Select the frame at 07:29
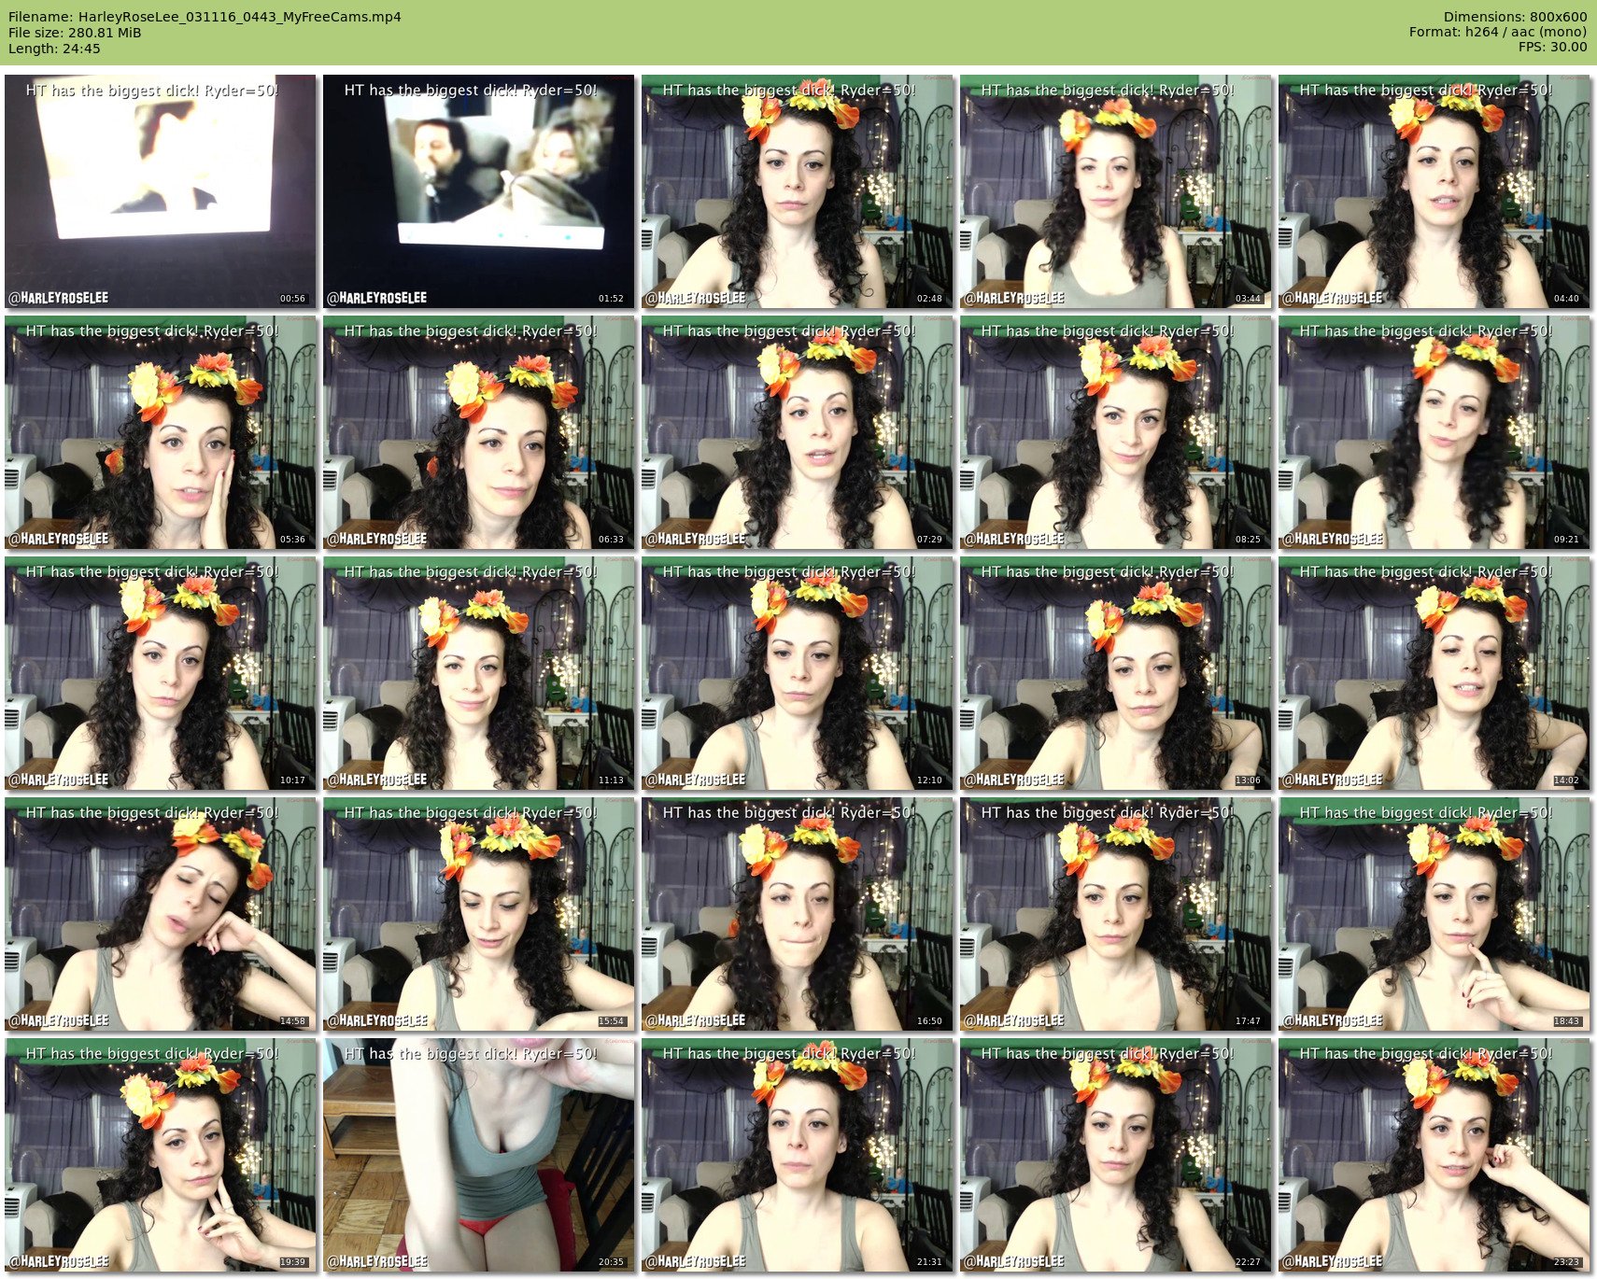This screenshot has width=1597, height=1279. tap(798, 432)
